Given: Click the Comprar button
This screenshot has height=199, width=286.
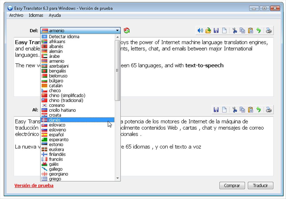Looking at the screenshot, I should point(232,186).
